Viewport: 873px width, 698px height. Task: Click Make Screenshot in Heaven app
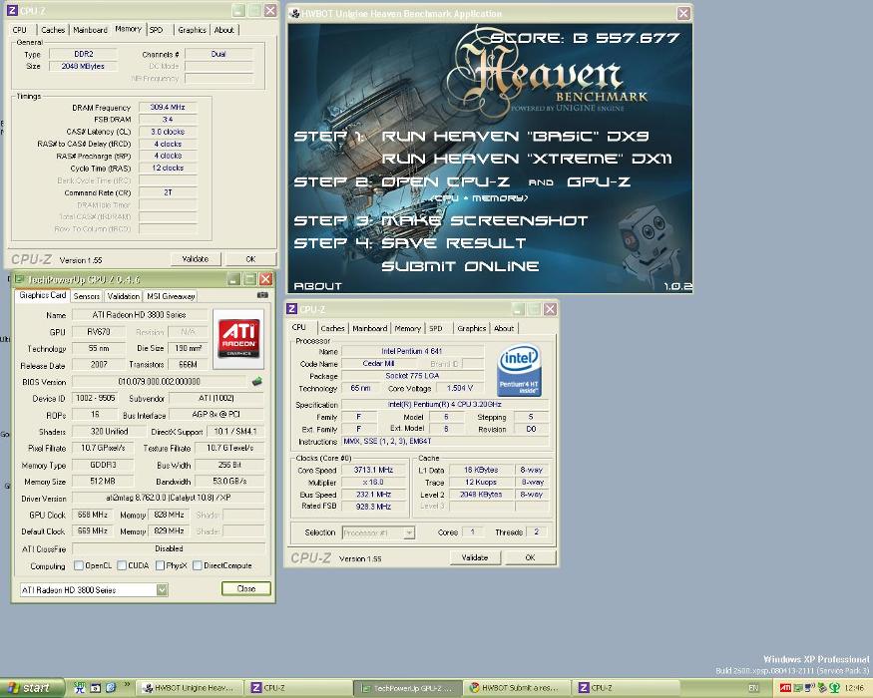click(x=484, y=221)
